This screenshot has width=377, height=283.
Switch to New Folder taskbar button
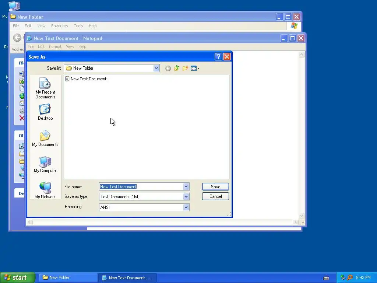(68, 277)
